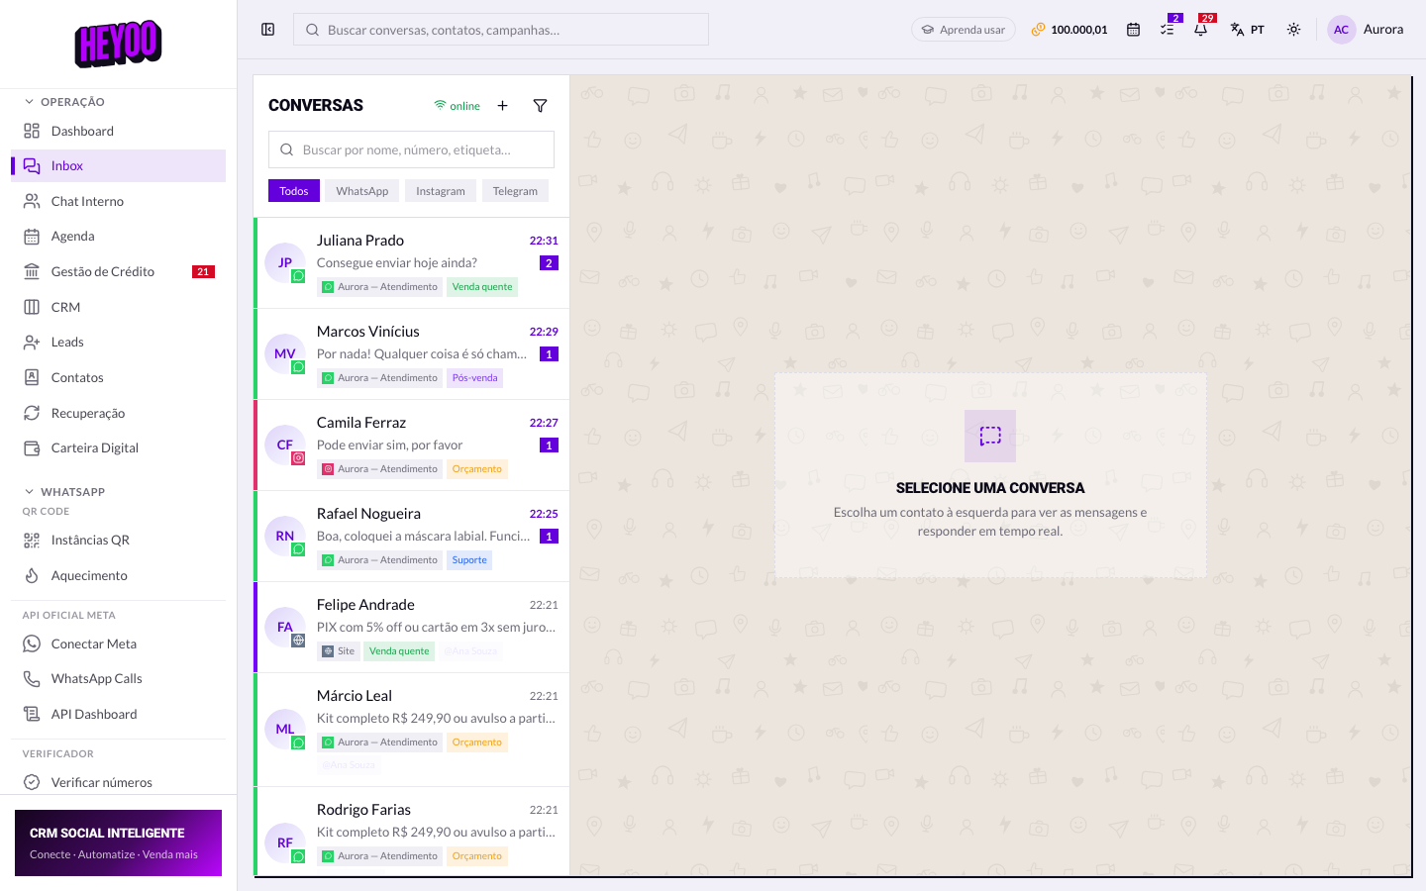Collapse the WHATSAPP section
The height and width of the screenshot is (891, 1426).
[64, 492]
